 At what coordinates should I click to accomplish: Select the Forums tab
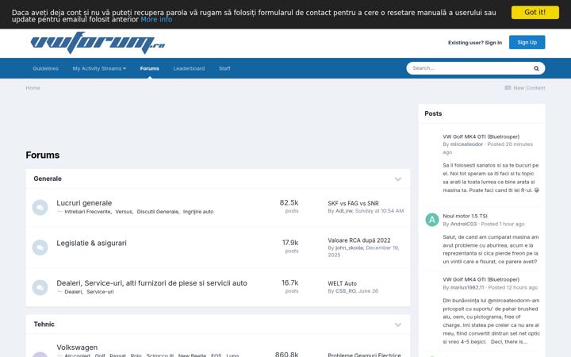coord(149,68)
